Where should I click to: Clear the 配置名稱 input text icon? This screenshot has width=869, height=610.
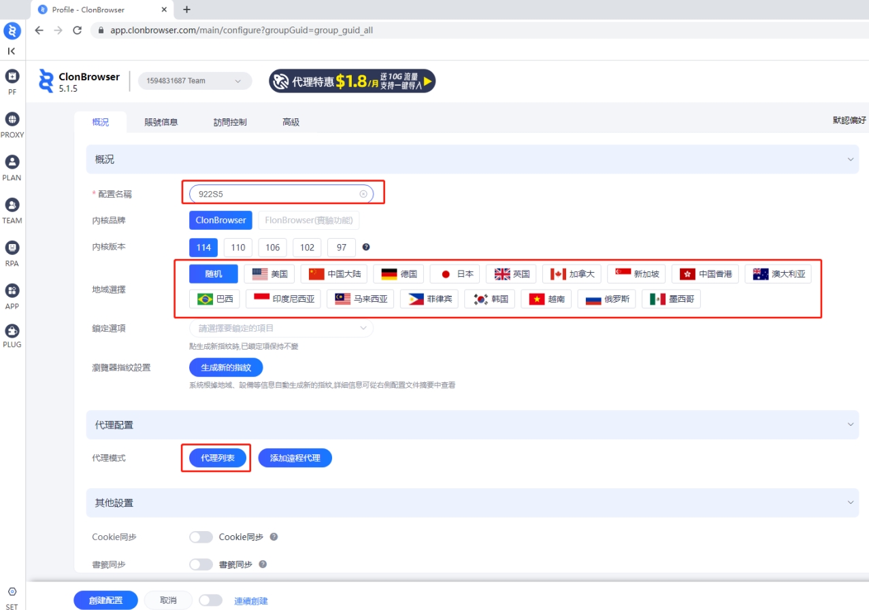click(x=363, y=194)
